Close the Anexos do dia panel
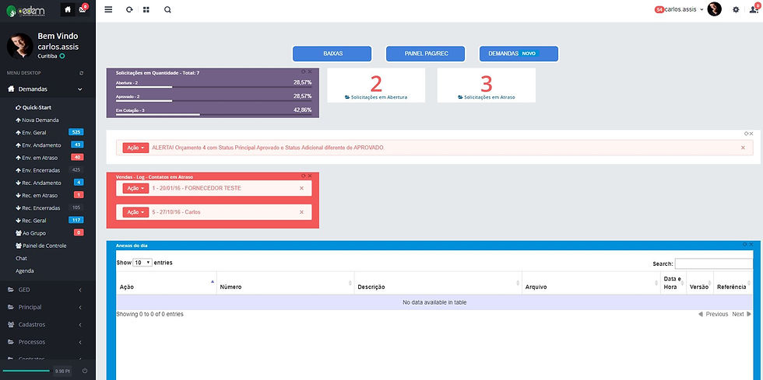Screen dimensions: 763x380 coord(751,245)
